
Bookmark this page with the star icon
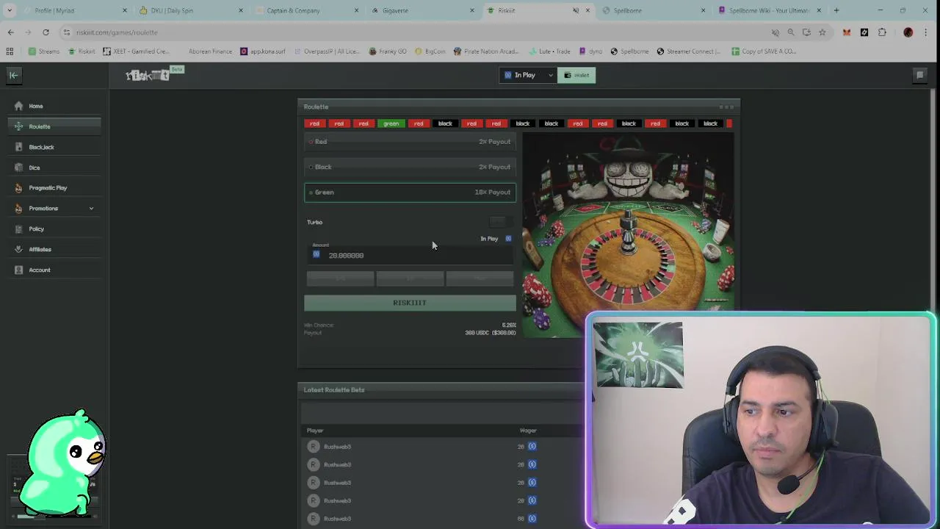click(822, 32)
